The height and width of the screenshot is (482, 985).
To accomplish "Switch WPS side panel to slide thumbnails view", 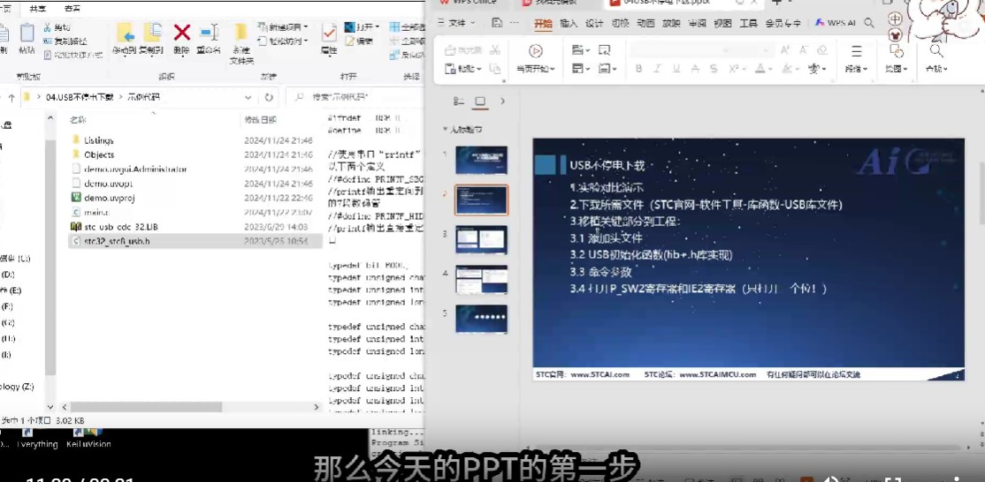I will click(480, 102).
